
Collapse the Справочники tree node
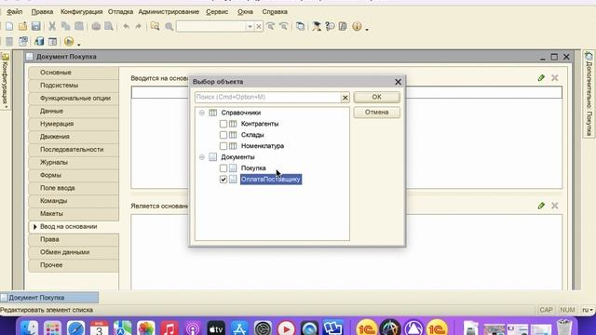coord(202,113)
